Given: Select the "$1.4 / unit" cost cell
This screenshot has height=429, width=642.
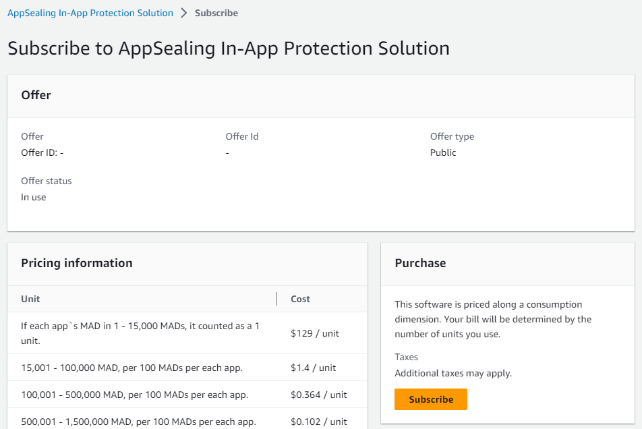Looking at the screenshot, I should click(x=313, y=368).
